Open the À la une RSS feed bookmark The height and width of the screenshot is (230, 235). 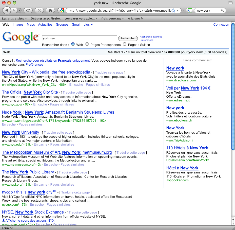coord(135,19)
